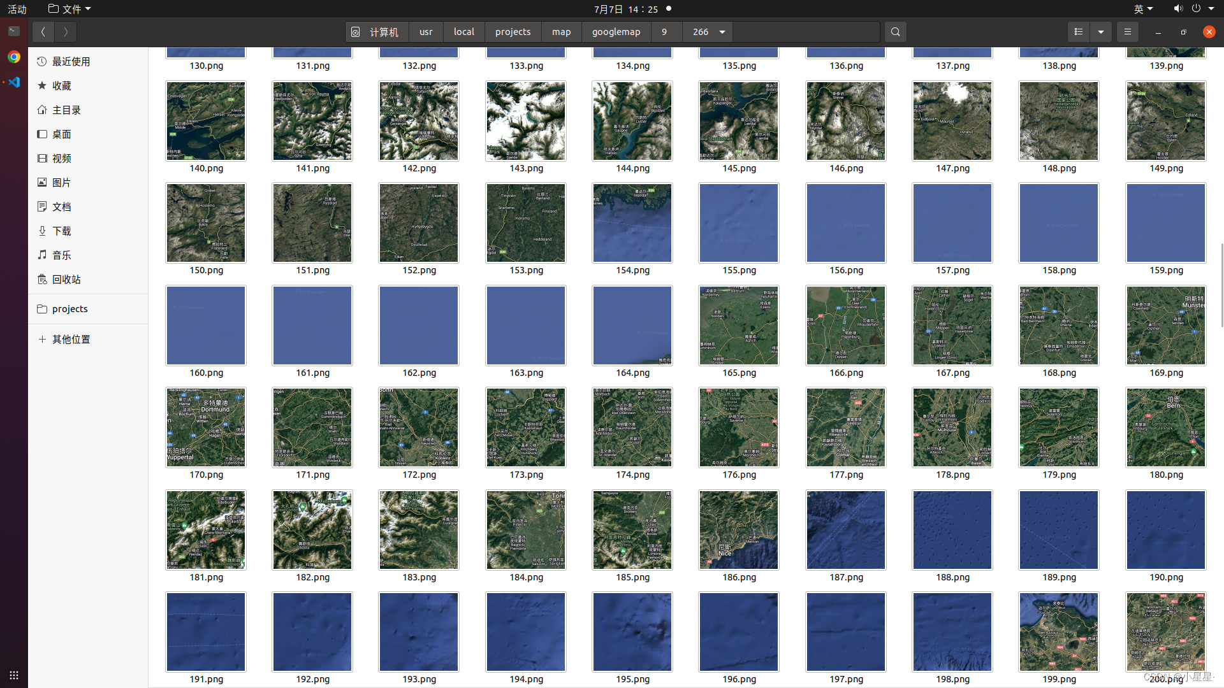Go forward with the right arrow button
The image size is (1224, 688).
(x=66, y=32)
